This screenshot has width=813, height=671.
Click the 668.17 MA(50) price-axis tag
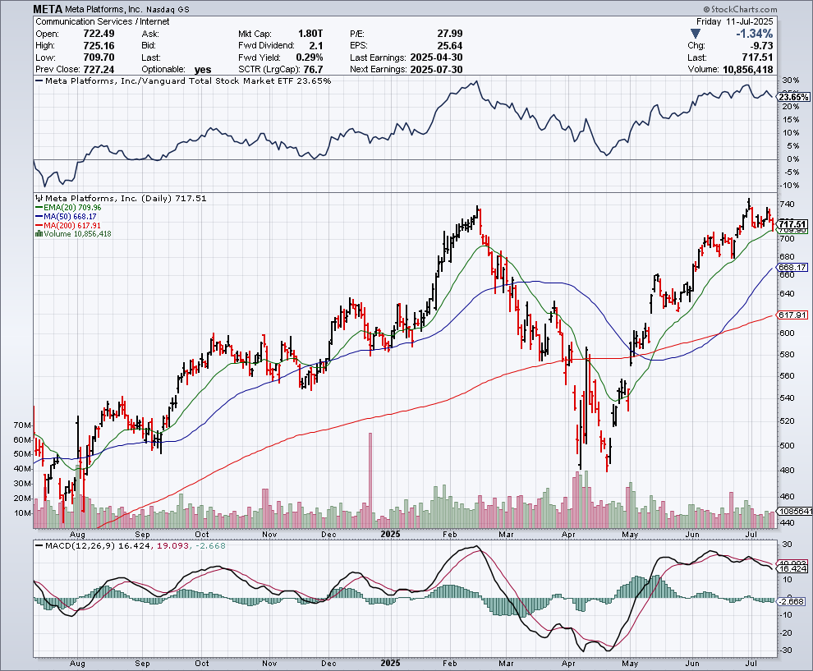coord(792,268)
